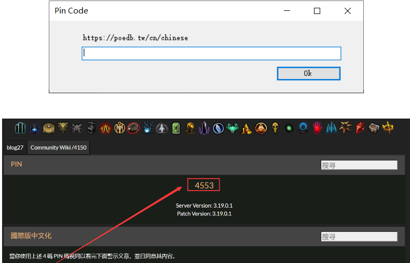Click the teal horned skull icon
Viewport: 410px width, 263px height.
click(232, 128)
